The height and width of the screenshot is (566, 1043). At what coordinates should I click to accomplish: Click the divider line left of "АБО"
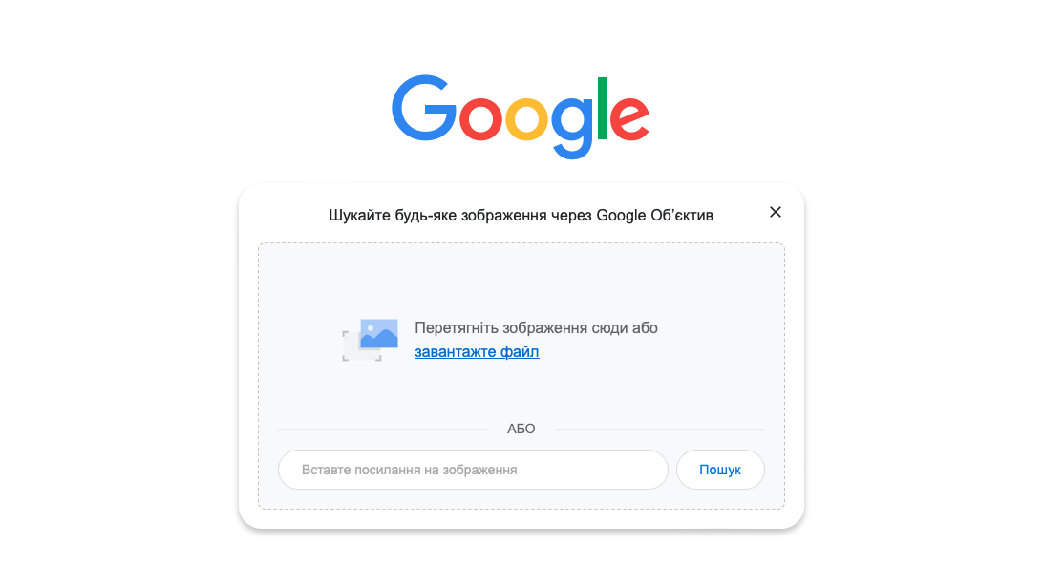[x=383, y=429]
